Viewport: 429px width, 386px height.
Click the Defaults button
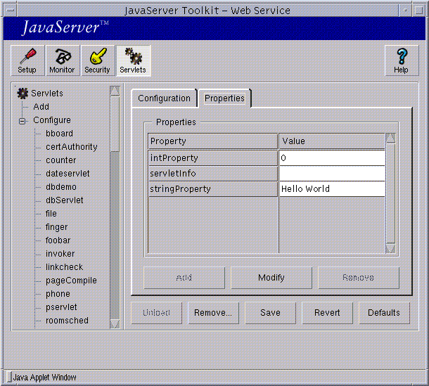click(x=384, y=313)
